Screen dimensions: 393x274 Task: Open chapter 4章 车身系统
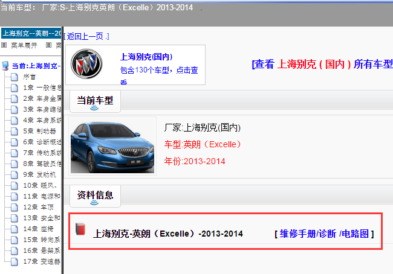point(42,120)
